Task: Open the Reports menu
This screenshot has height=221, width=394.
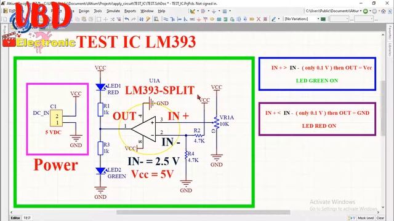Action: [130, 11]
